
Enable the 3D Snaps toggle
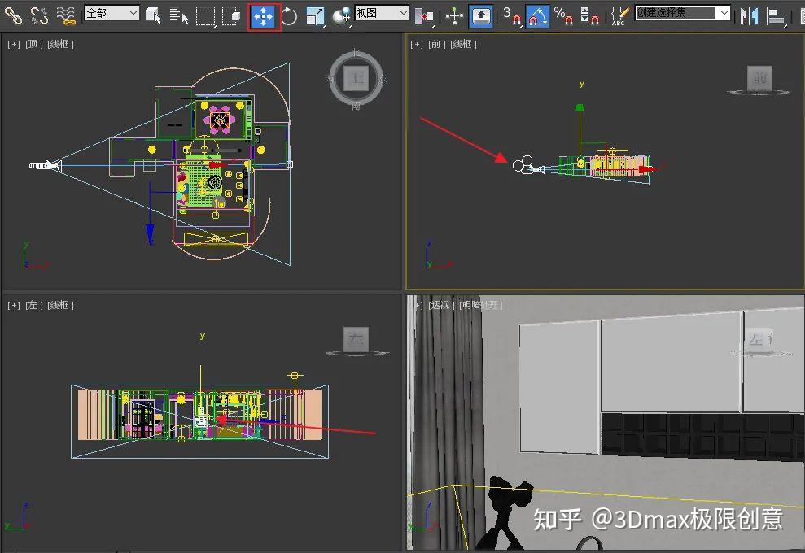[511, 13]
